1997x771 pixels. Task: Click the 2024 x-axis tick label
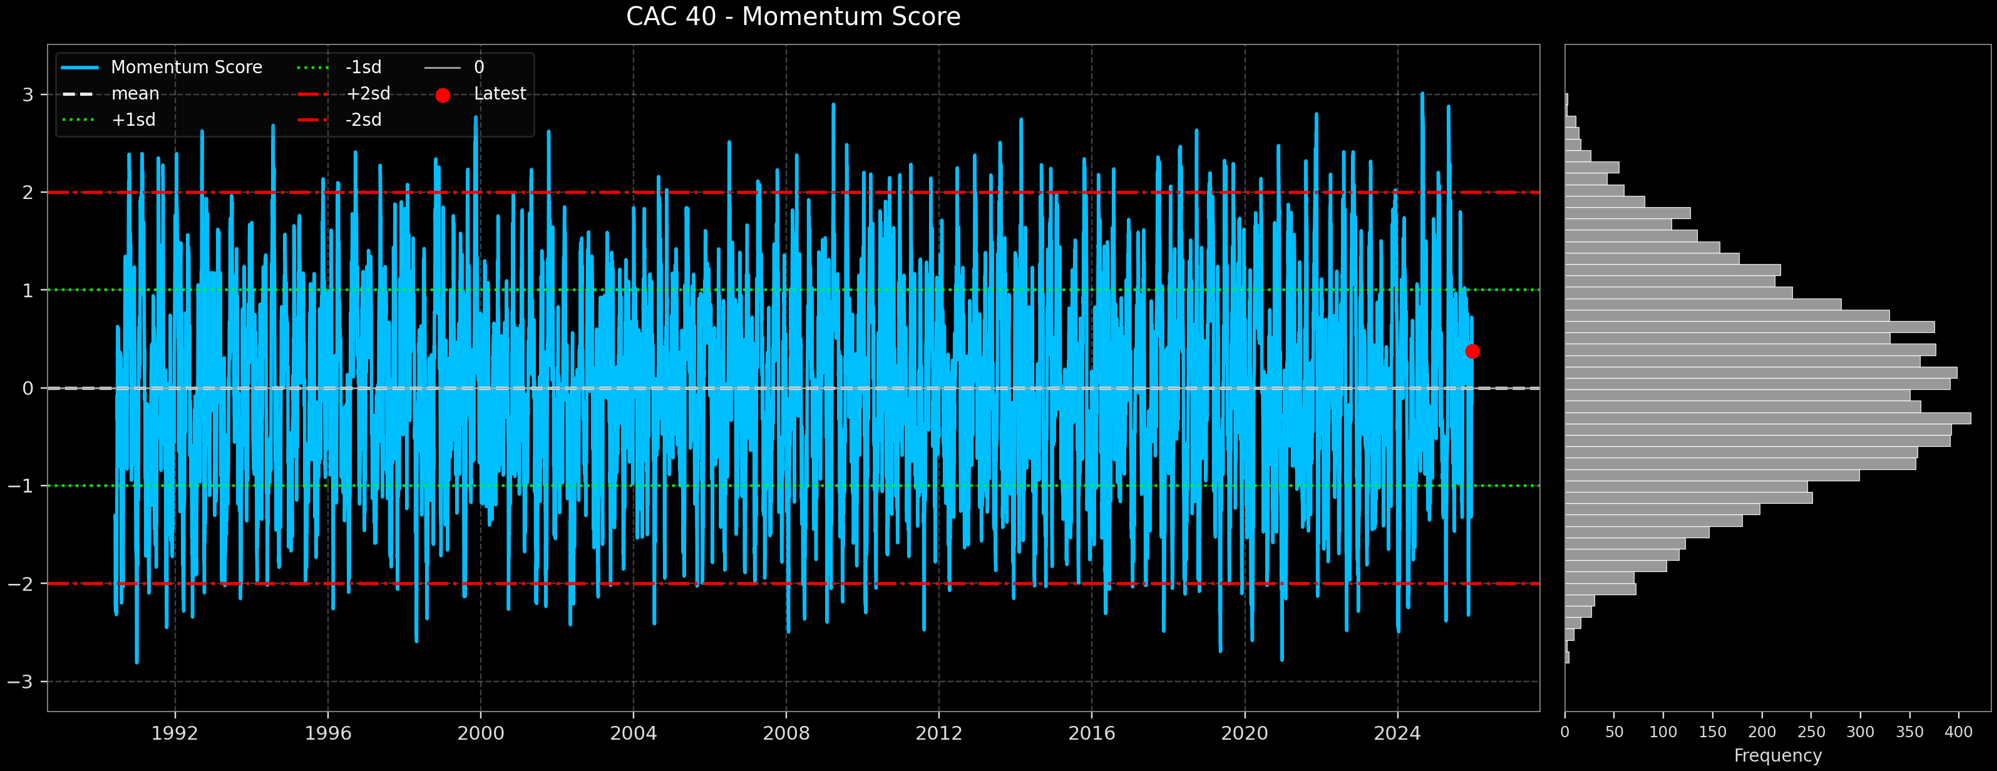[1397, 733]
